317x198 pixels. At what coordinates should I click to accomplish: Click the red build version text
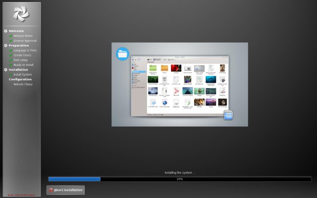click(x=21, y=195)
